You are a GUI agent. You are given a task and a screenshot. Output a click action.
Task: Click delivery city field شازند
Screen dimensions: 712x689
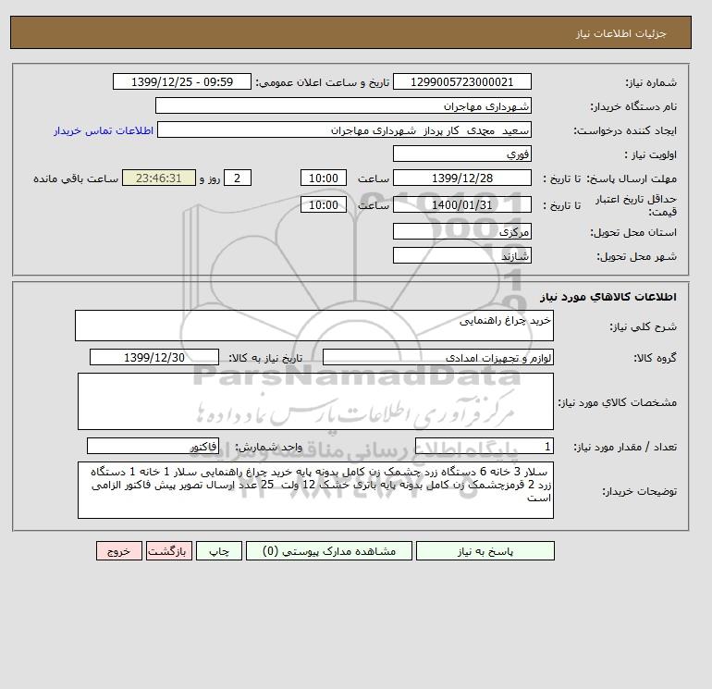click(461, 255)
